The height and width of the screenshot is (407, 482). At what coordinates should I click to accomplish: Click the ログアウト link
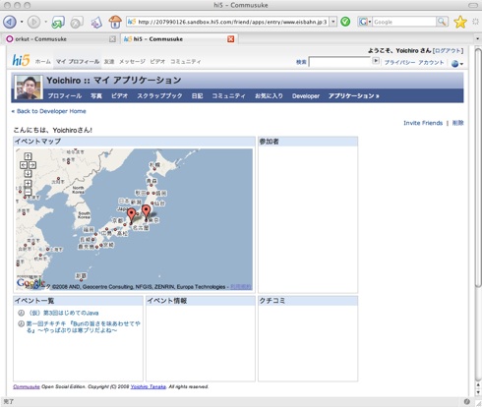tap(448, 50)
